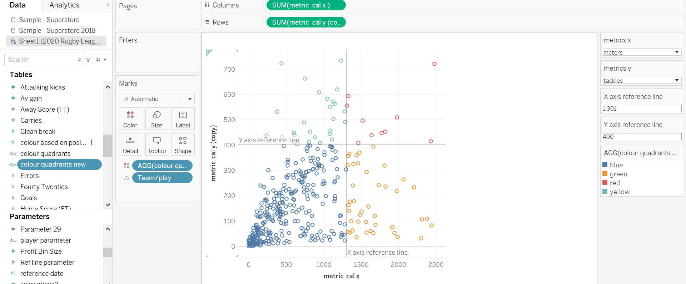Switch to the Analytics tab
686x284 pixels.
tap(64, 5)
